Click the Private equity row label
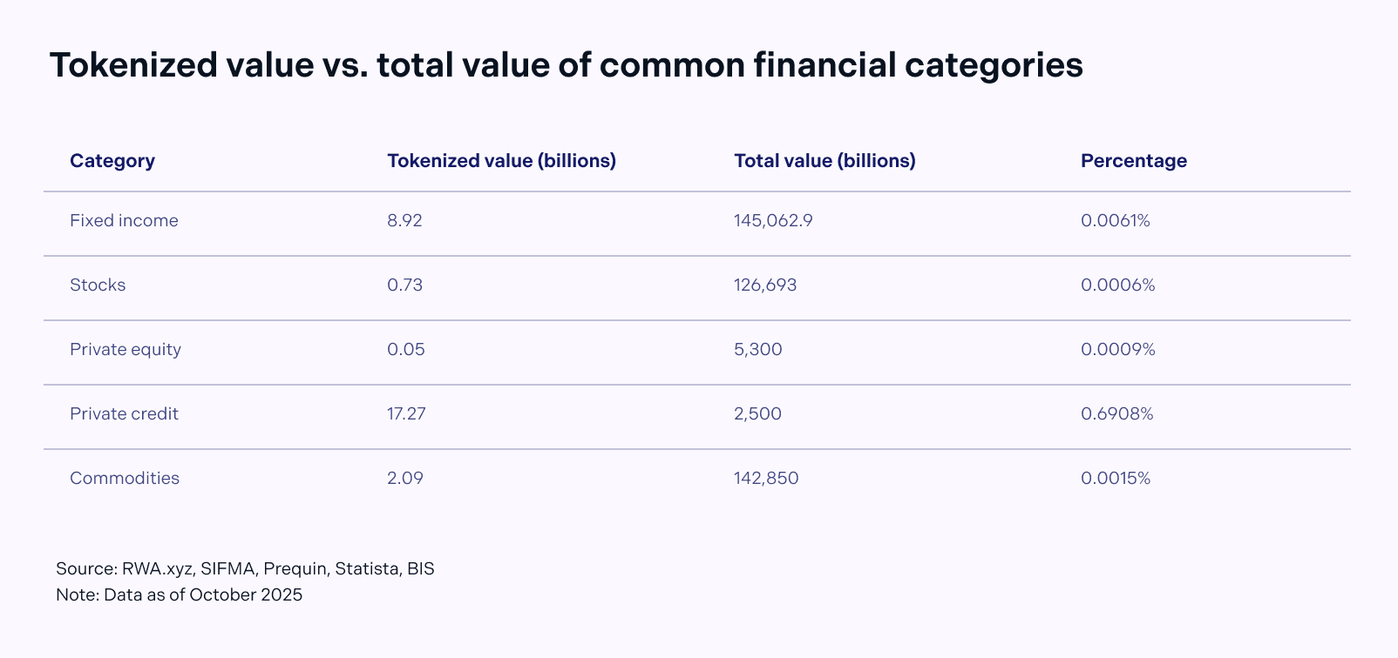Image resolution: width=1398 pixels, height=658 pixels. [126, 350]
